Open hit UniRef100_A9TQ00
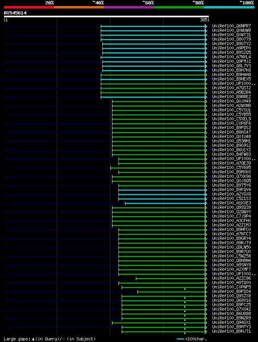258x342 pixels. coord(231,283)
